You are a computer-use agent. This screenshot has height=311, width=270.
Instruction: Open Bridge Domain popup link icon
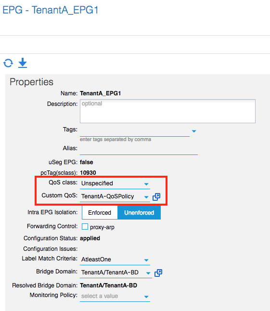pos(158,273)
